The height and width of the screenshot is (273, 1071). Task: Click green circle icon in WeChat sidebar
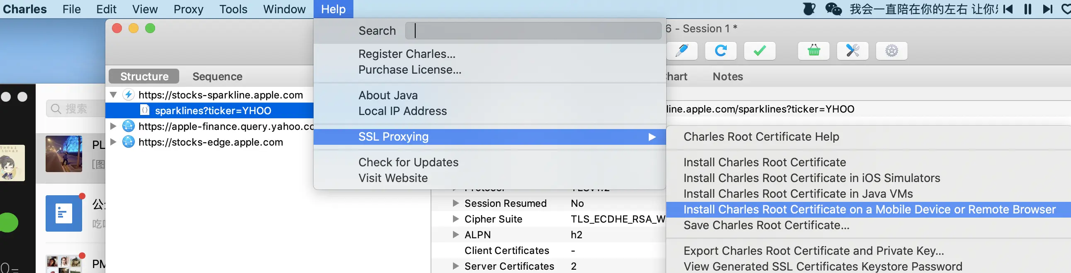pyautogui.click(x=8, y=223)
